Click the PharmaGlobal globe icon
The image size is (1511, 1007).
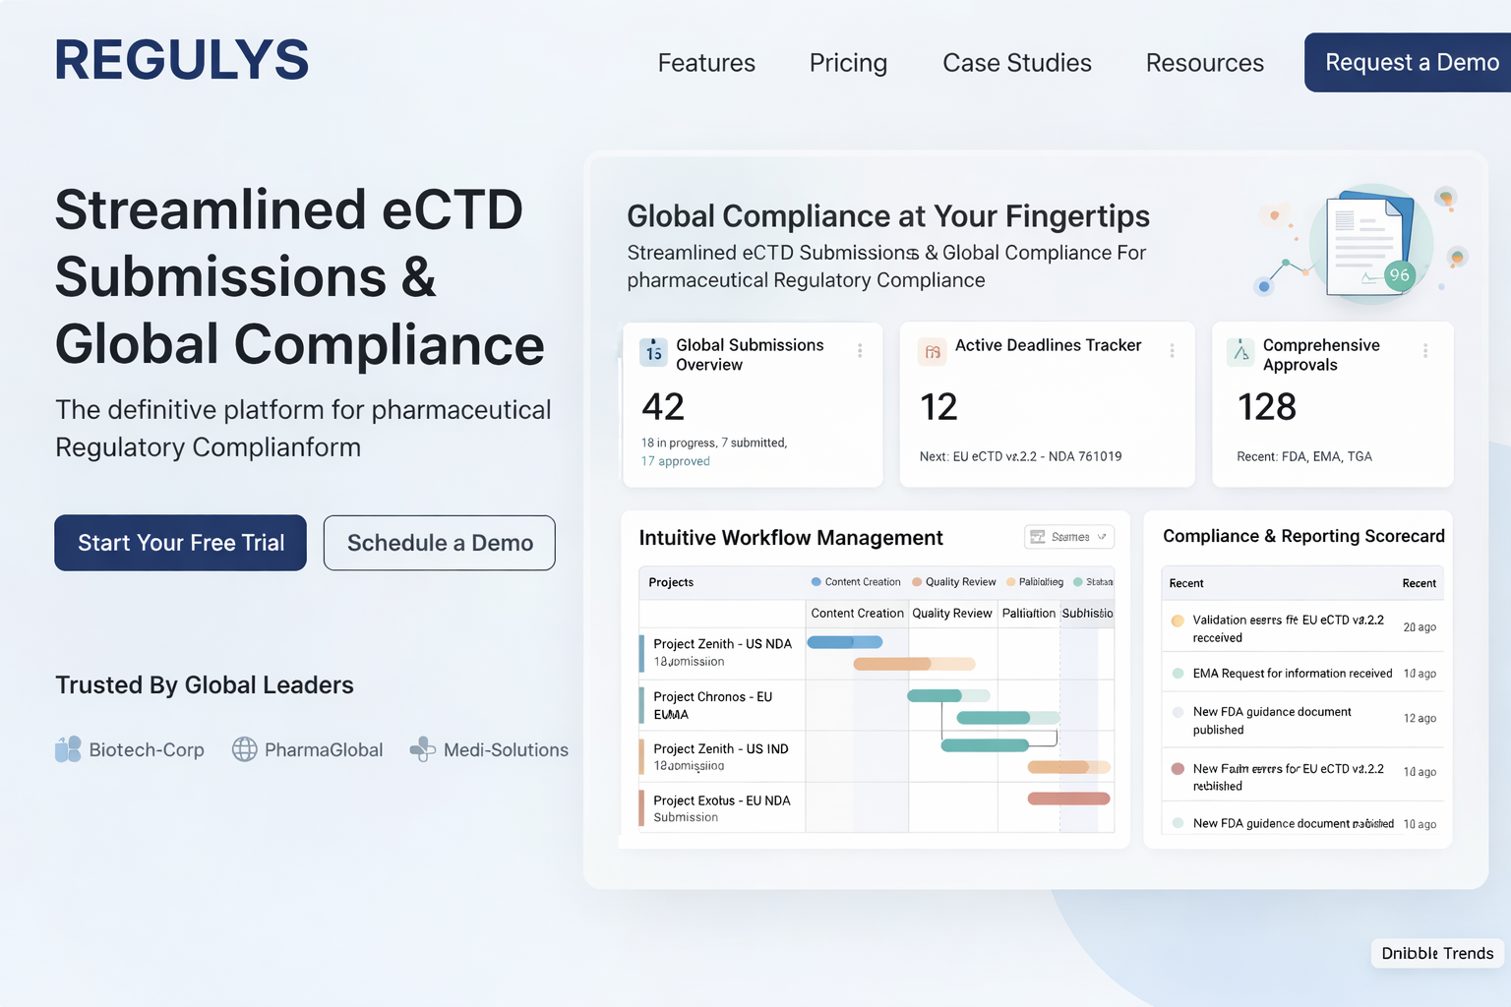[x=244, y=749]
